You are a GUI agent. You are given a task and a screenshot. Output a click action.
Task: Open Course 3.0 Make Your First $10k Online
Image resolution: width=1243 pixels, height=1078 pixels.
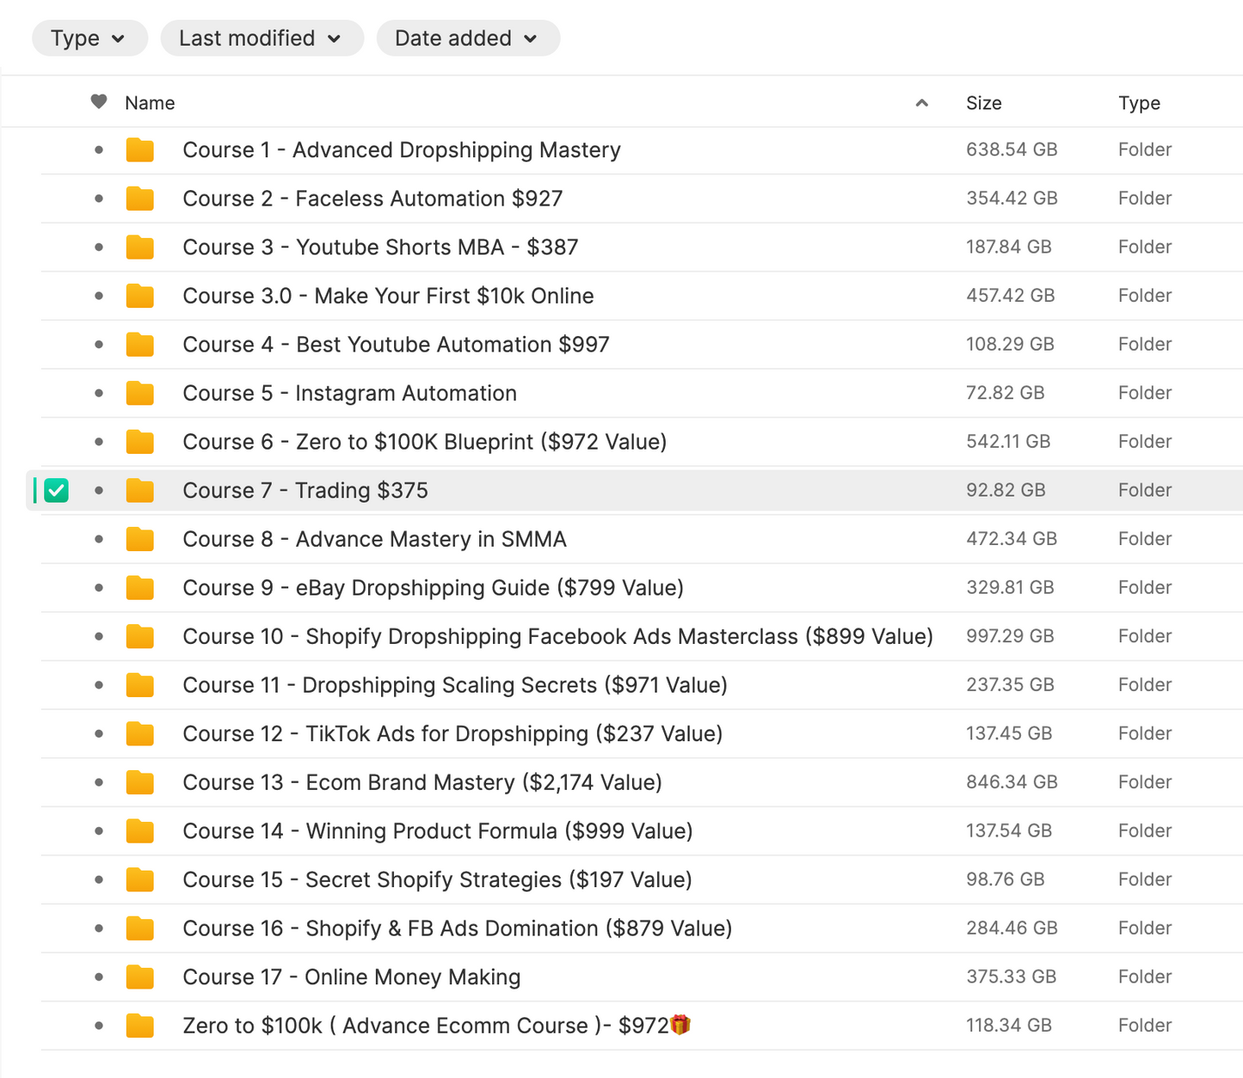[388, 297]
